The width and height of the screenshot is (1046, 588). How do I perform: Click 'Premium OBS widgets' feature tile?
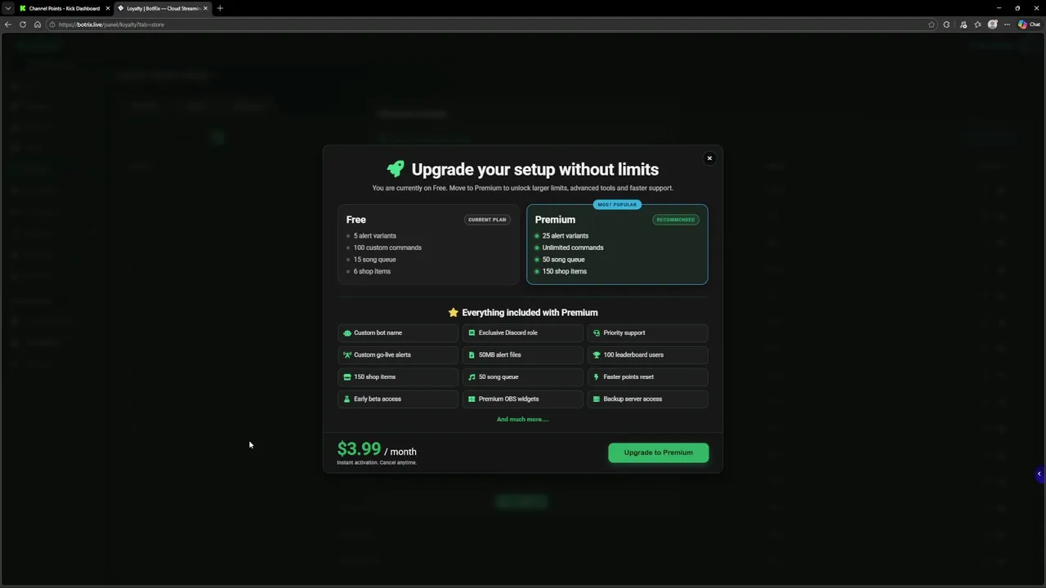click(523, 399)
